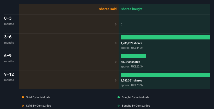This screenshot has width=214, height=109.
Task: Click the 0 shares sold in 3–6 months
Action: point(116,43)
